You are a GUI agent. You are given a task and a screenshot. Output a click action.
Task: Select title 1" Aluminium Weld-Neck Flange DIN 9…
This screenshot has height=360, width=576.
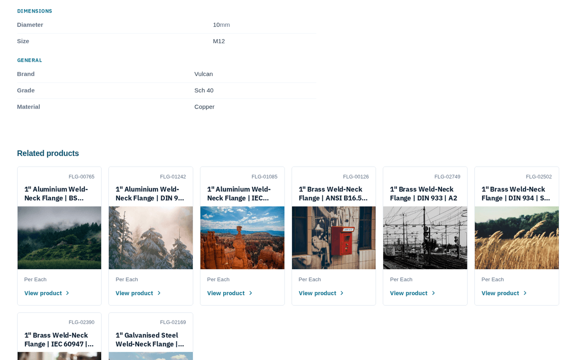point(150,193)
